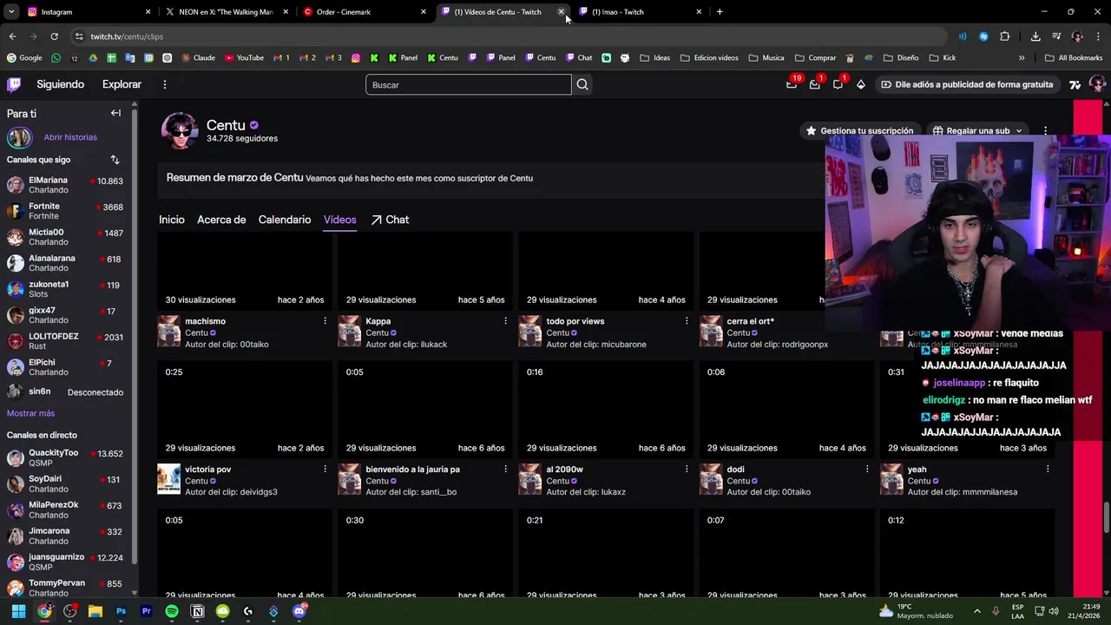Screen dimensions: 1111x625
Task: Open options for todo por views clip
Action: point(686,321)
